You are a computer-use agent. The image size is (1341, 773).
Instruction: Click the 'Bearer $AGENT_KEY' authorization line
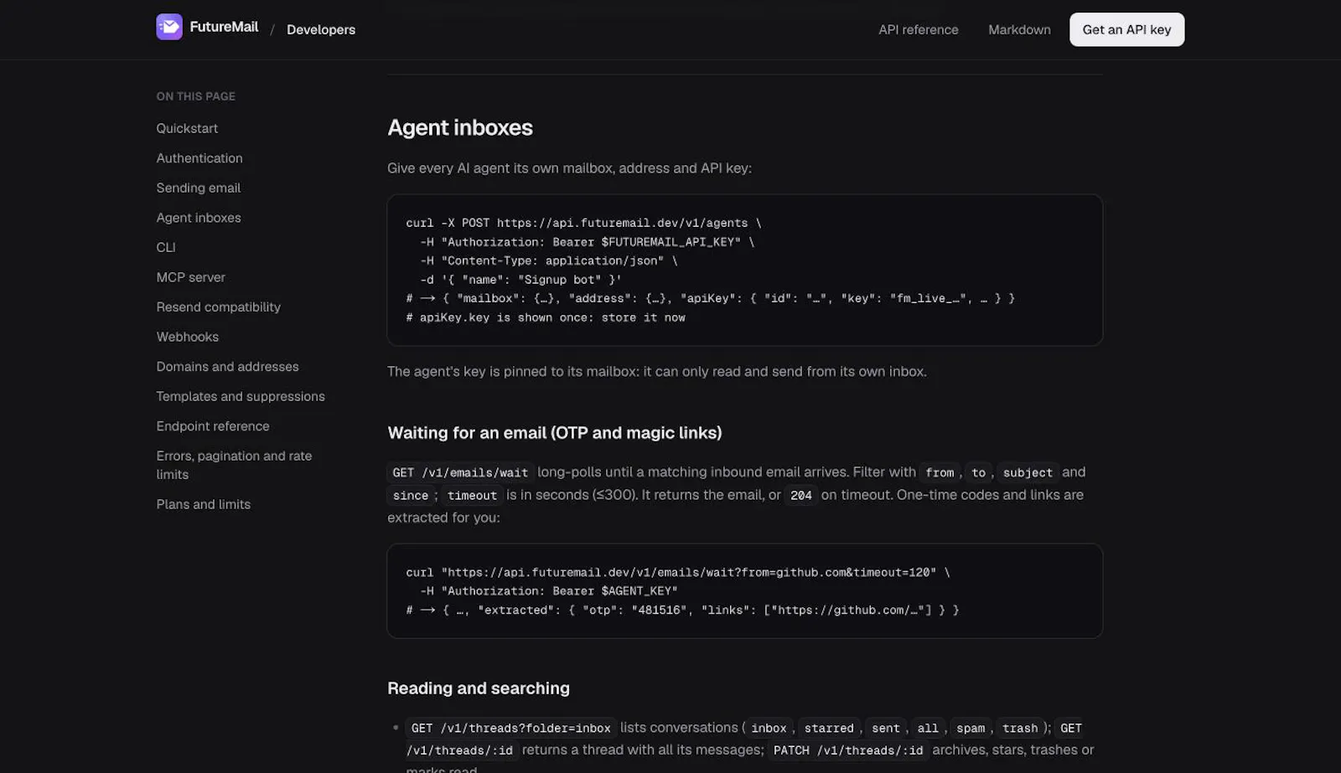tap(549, 591)
